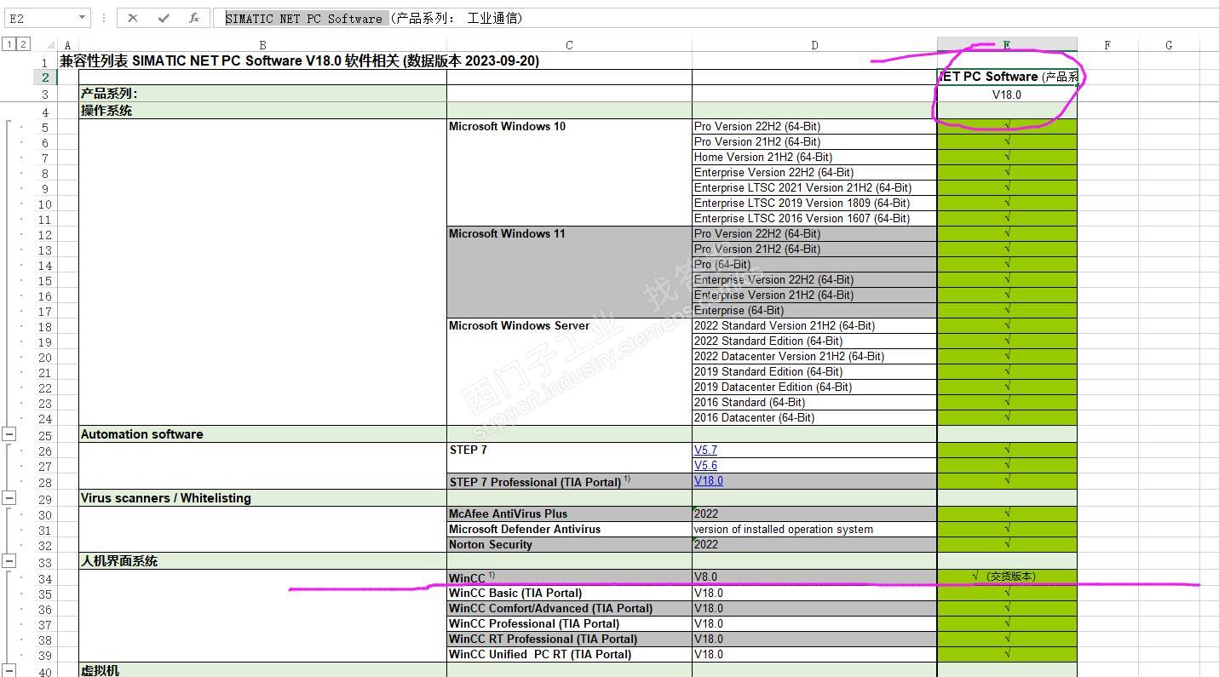Click the Virus scanners / Whitelisting cell
This screenshot has height=677, width=1219.
click(x=262, y=498)
